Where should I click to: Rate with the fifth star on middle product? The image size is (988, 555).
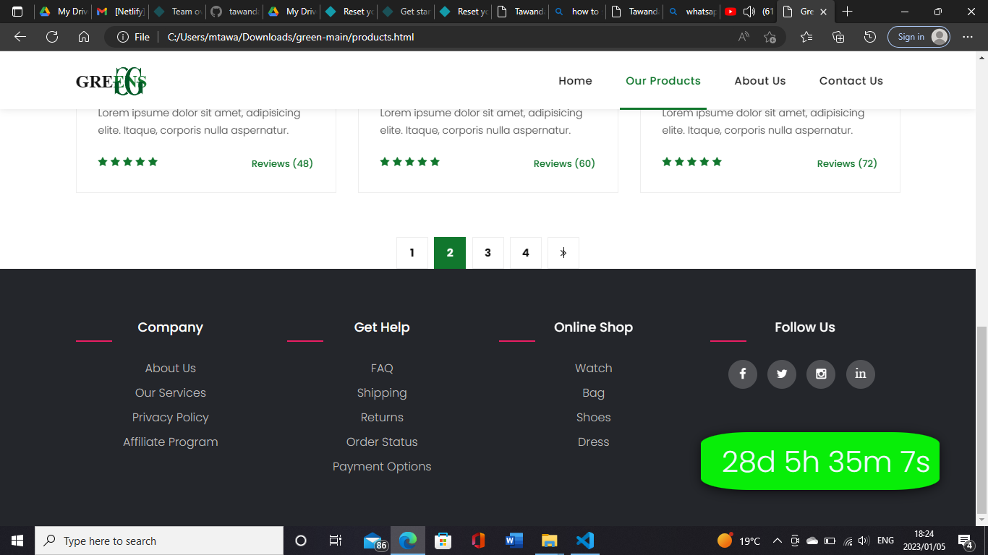coord(435,162)
